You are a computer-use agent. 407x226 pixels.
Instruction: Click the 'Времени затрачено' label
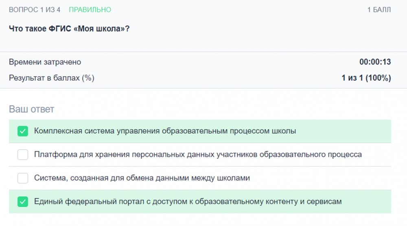coord(45,62)
